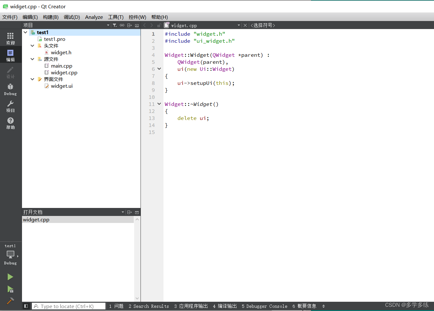The image size is (434, 311).
Task: Select widget.cpp in Open Documents list
Action: click(x=78, y=219)
